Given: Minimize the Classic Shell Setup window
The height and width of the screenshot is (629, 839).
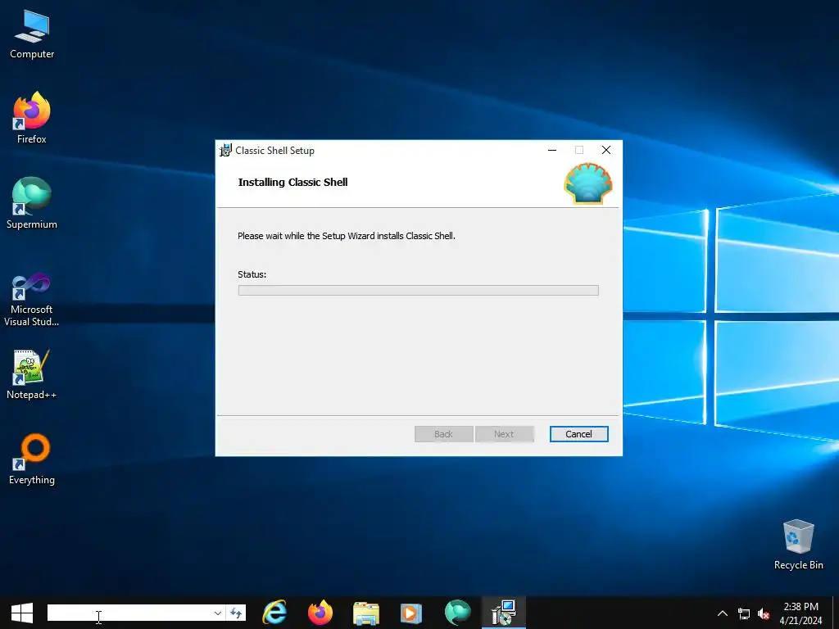Looking at the screenshot, I should pyautogui.click(x=552, y=151).
